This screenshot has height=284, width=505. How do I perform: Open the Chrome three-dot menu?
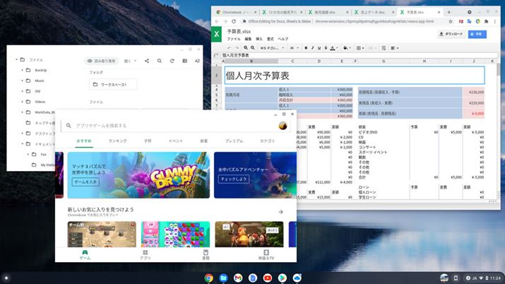tap(494, 22)
